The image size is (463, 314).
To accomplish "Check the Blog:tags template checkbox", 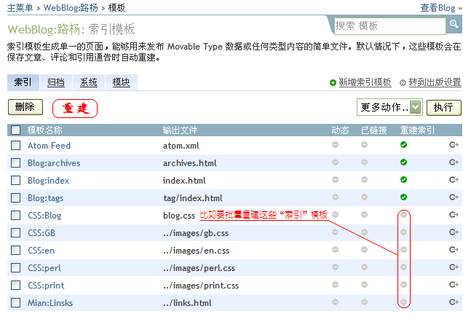I will pos(15,197).
